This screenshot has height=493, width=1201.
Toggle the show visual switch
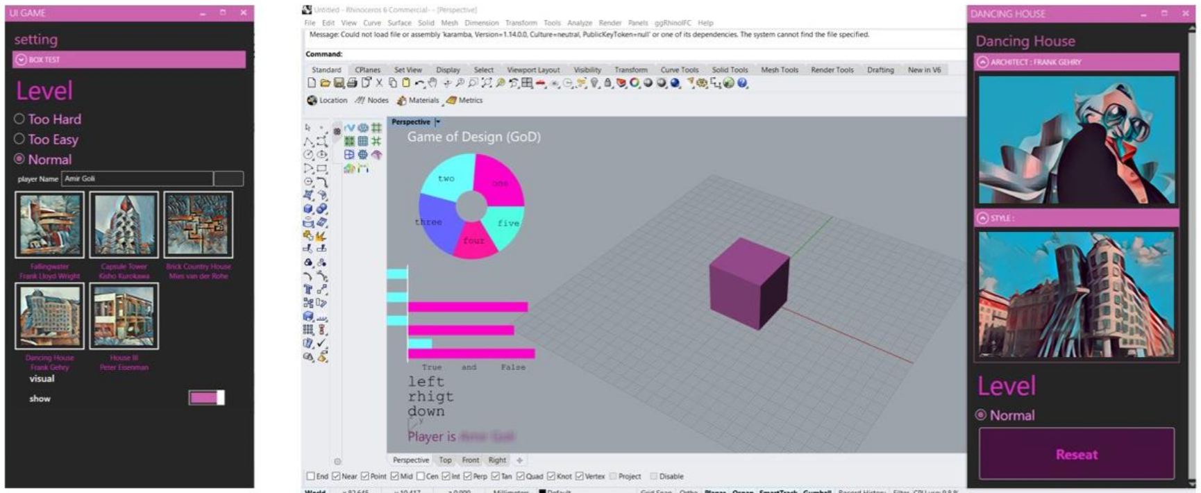coord(207,397)
